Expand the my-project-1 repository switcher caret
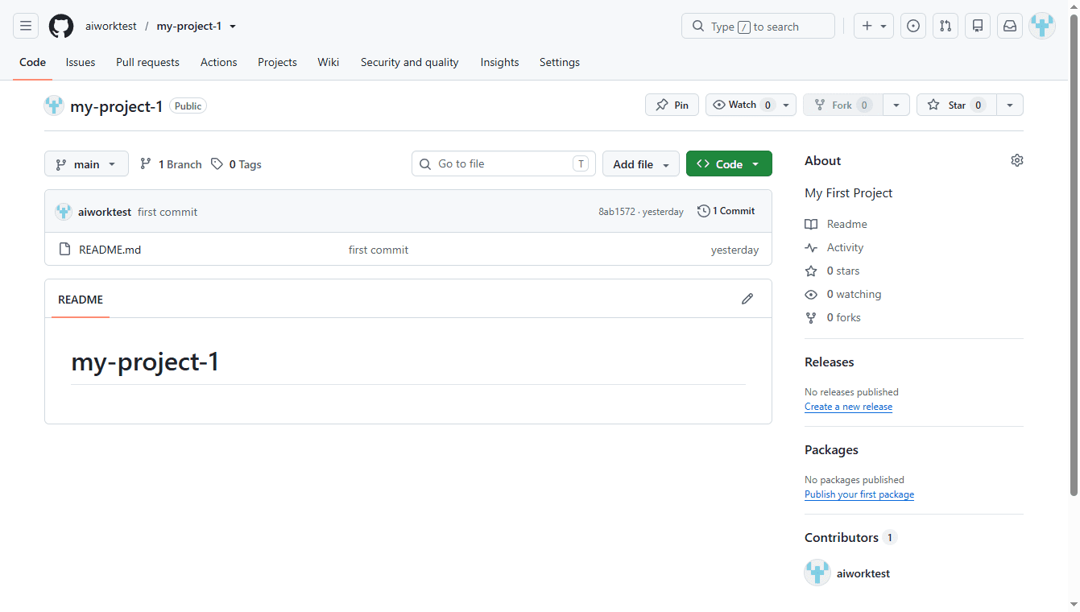Image resolution: width=1080 pixels, height=612 pixels. click(x=233, y=27)
